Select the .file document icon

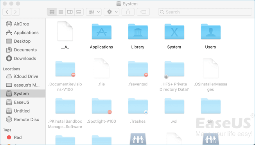pyautogui.click(x=101, y=68)
